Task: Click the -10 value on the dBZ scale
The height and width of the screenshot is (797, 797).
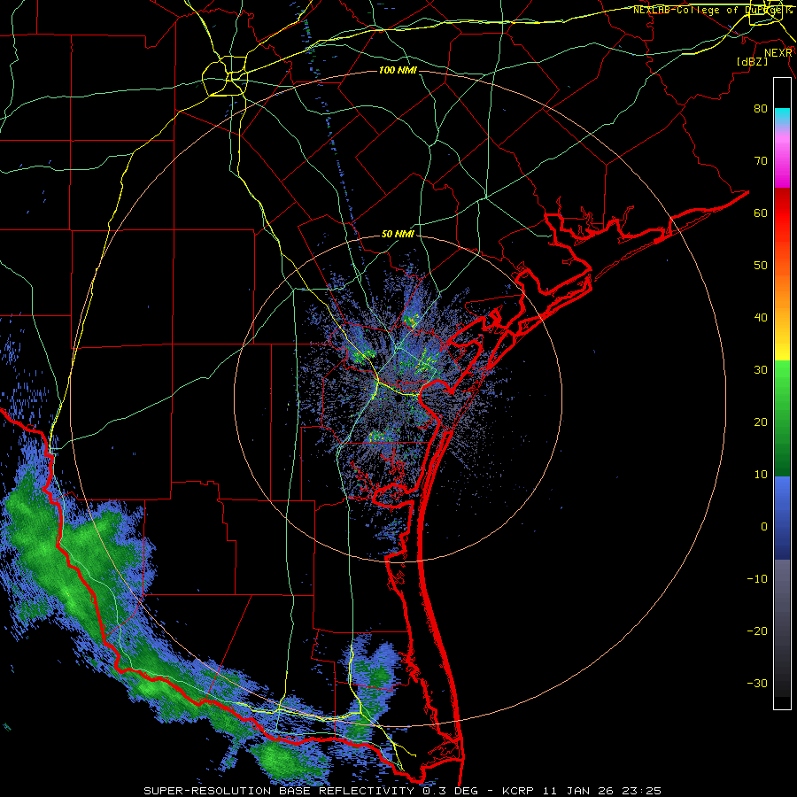Action: [757, 579]
